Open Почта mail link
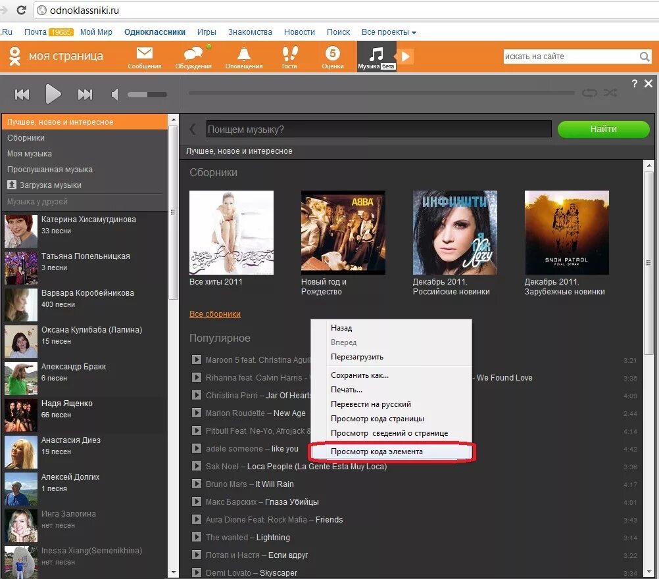The height and width of the screenshot is (579, 659). pyautogui.click(x=36, y=32)
